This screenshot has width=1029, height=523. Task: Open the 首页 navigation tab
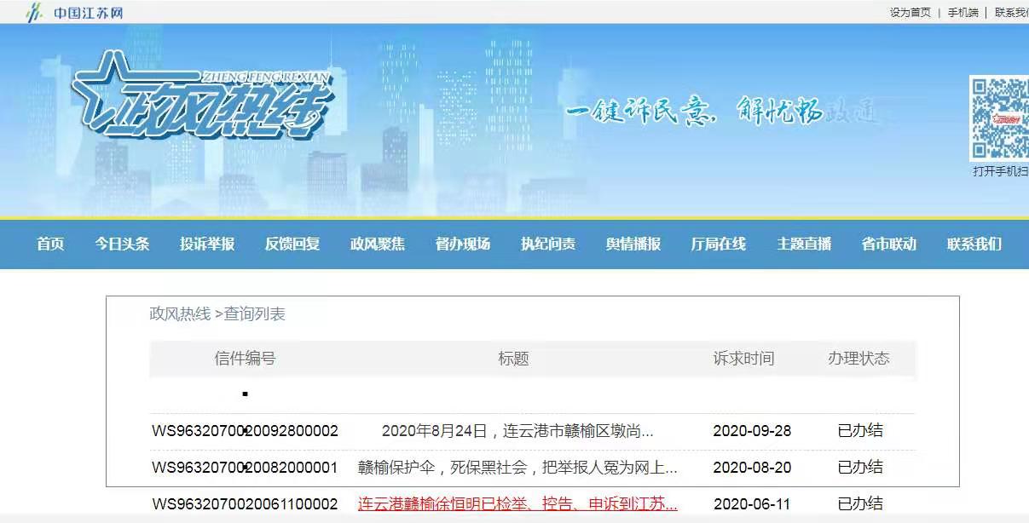pos(50,244)
